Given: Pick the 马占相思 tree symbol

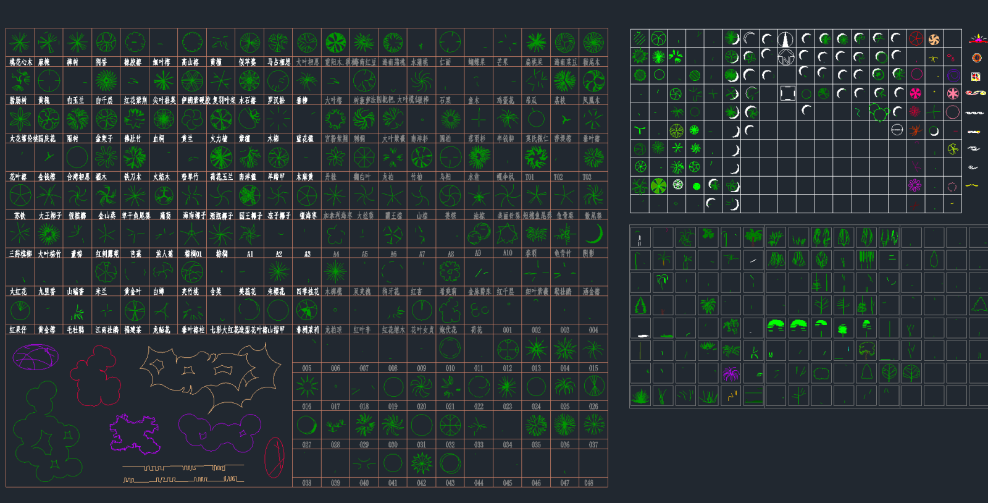Looking at the screenshot, I should pos(278,43).
